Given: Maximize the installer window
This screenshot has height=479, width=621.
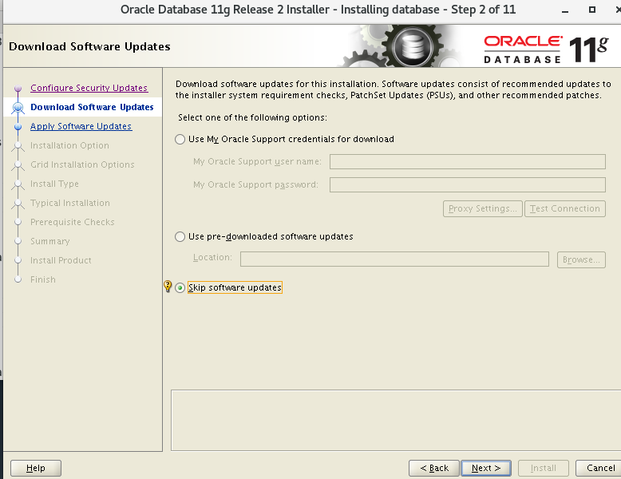Looking at the screenshot, I should click(592, 10).
